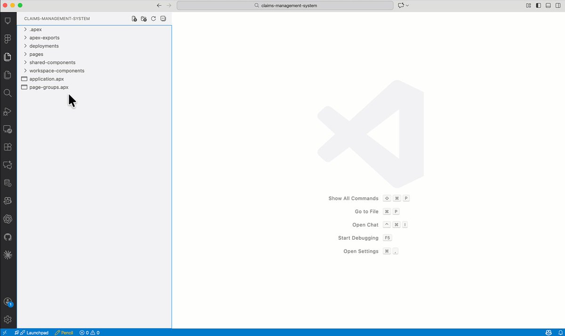
Task: Open the database icon in activity bar
Action: [8, 183]
